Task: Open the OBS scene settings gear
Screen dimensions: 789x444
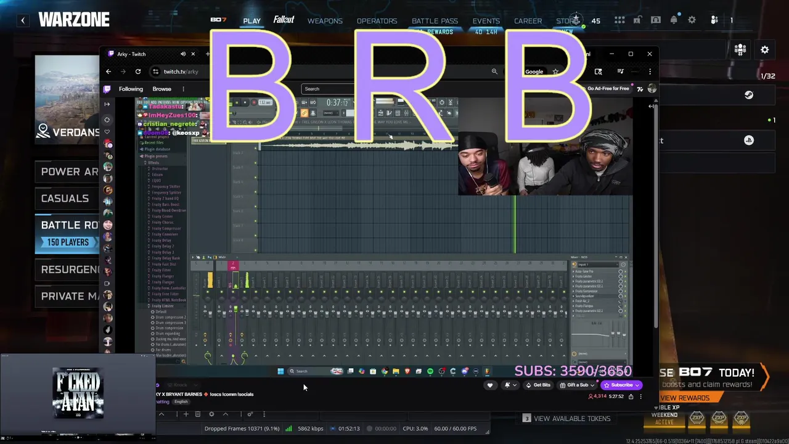Action: tap(211, 414)
